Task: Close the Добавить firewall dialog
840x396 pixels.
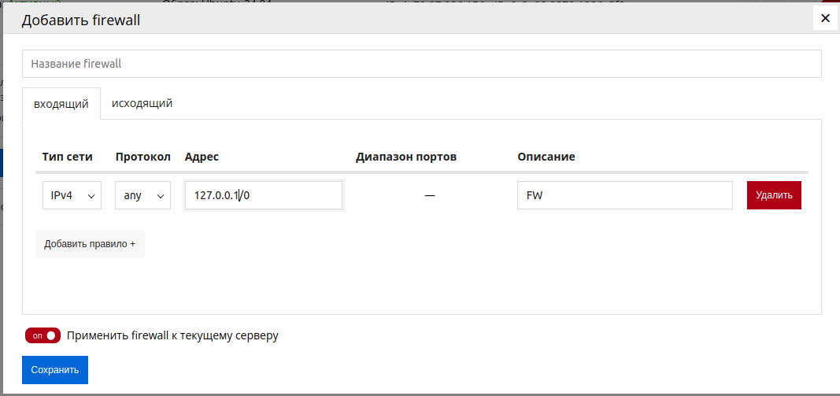Action: coord(826,19)
